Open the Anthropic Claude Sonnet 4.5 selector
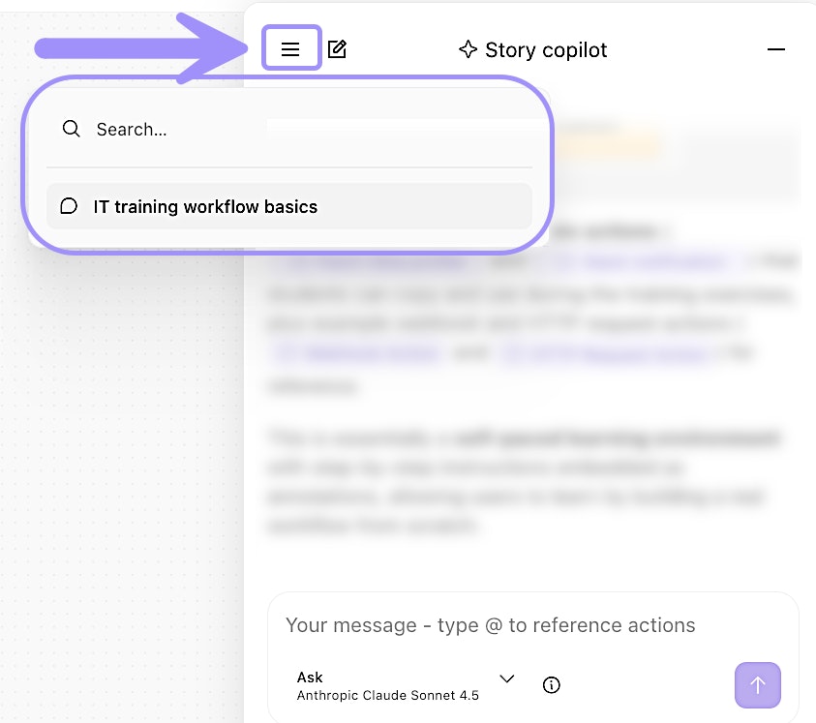The width and height of the screenshot is (816, 723). [x=387, y=695]
